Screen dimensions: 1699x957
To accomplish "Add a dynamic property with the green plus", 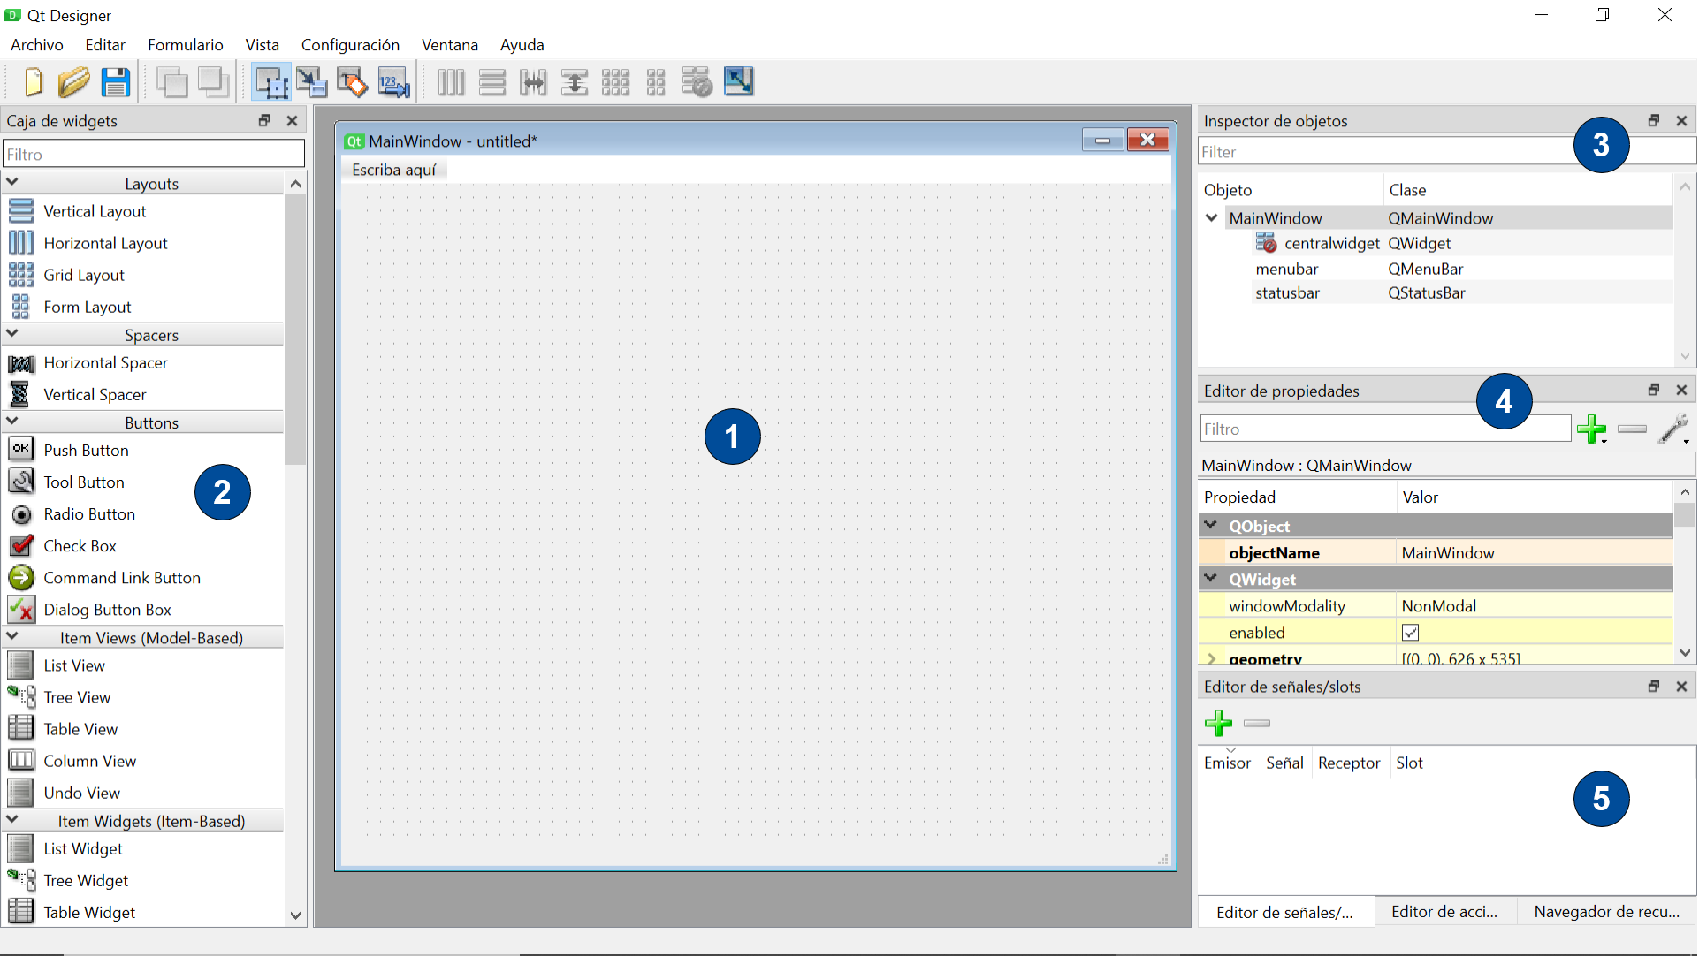I will [1592, 429].
